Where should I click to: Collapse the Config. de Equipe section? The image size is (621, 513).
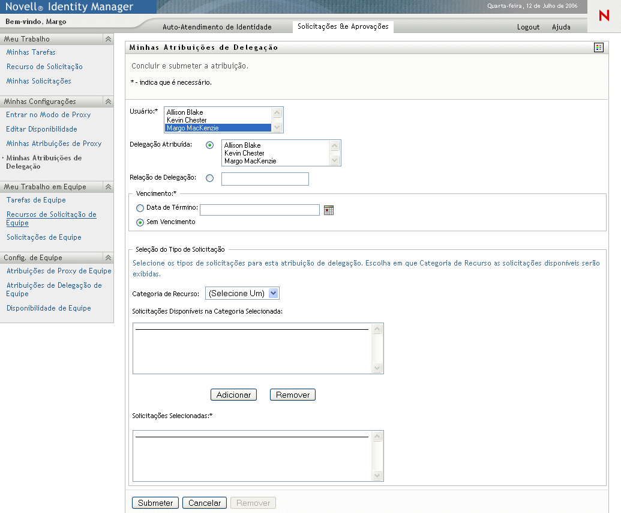[108, 258]
